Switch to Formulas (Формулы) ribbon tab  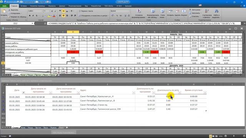coord(52,6)
